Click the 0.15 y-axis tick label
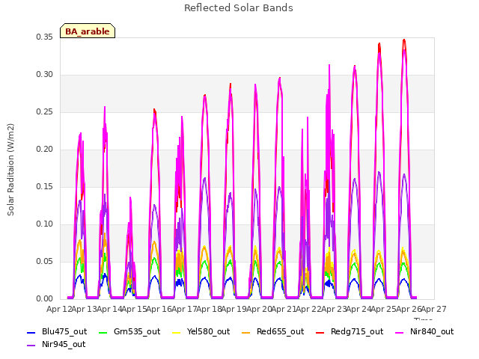This screenshot has height=359, width=479. click(44, 186)
